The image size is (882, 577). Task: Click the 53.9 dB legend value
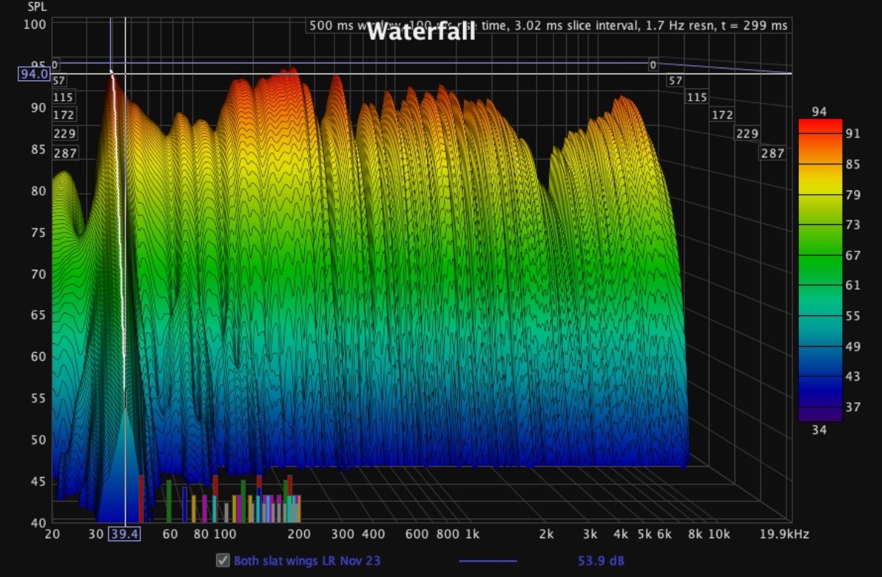pos(600,561)
